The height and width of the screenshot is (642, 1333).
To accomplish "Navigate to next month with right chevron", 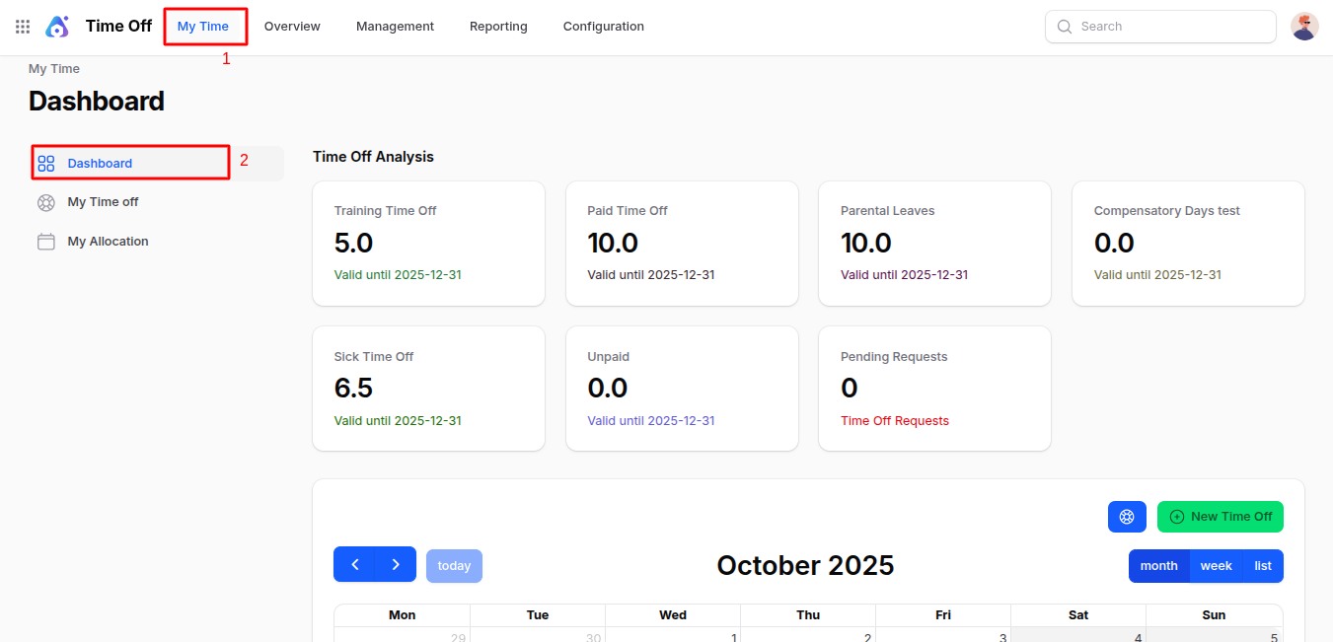I will (x=395, y=564).
